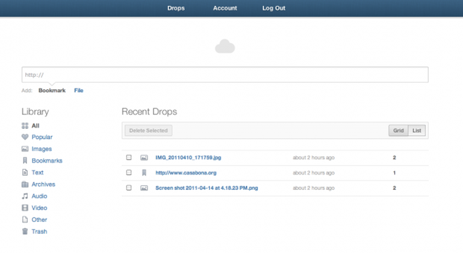
Task: Click the trash can icon beside Trash
Action: [25, 231]
